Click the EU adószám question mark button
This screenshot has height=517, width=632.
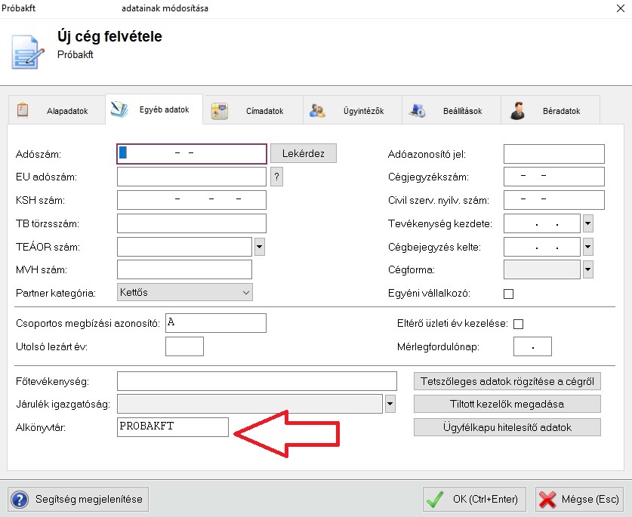point(277,177)
